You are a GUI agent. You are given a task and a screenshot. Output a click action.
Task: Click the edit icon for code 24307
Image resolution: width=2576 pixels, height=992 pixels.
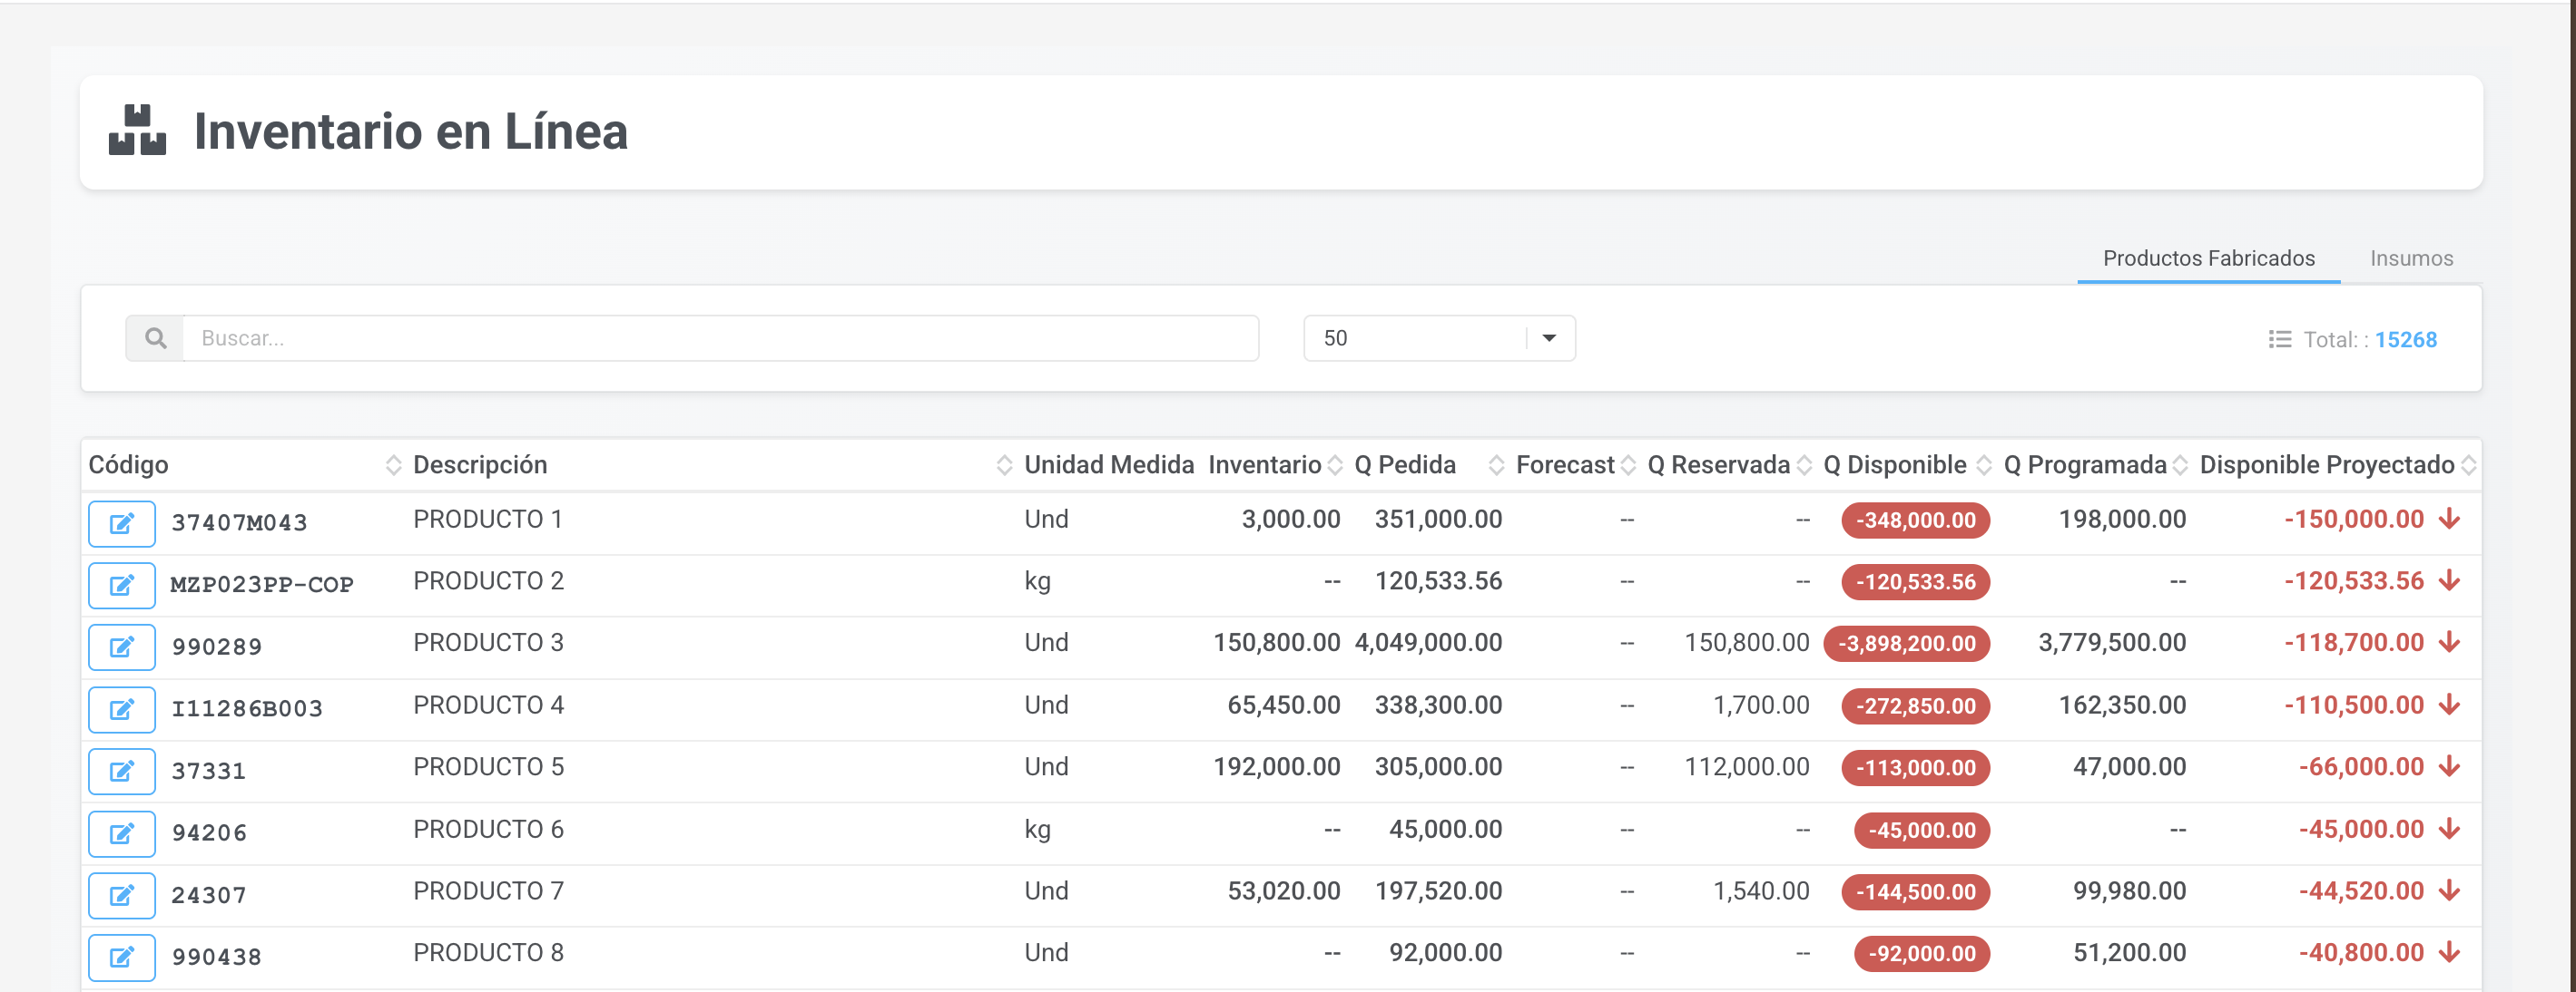[121, 895]
